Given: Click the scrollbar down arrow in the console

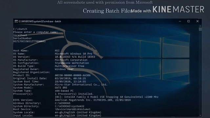Looking at the screenshot, I should click(200, 115).
